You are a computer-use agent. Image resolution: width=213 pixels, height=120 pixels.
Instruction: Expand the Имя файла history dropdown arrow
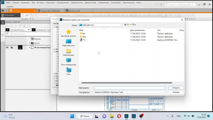[x=164, y=88]
